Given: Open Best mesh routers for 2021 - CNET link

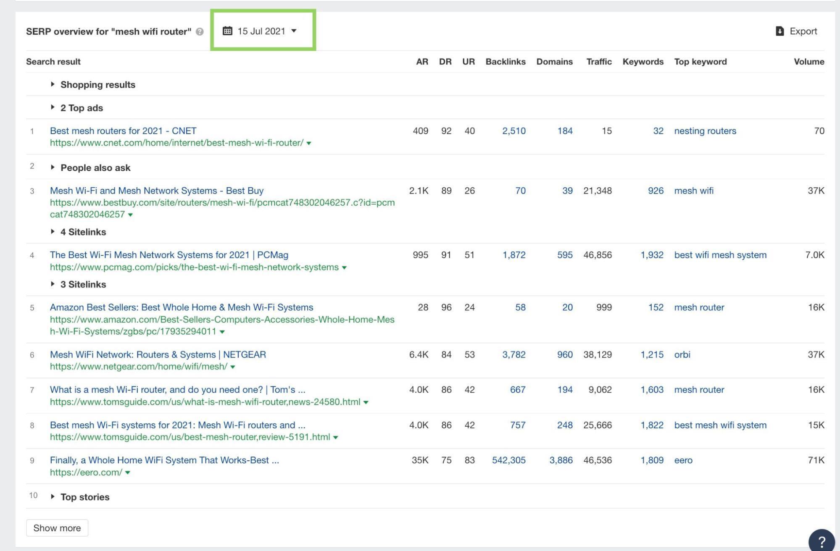Looking at the screenshot, I should coord(123,131).
